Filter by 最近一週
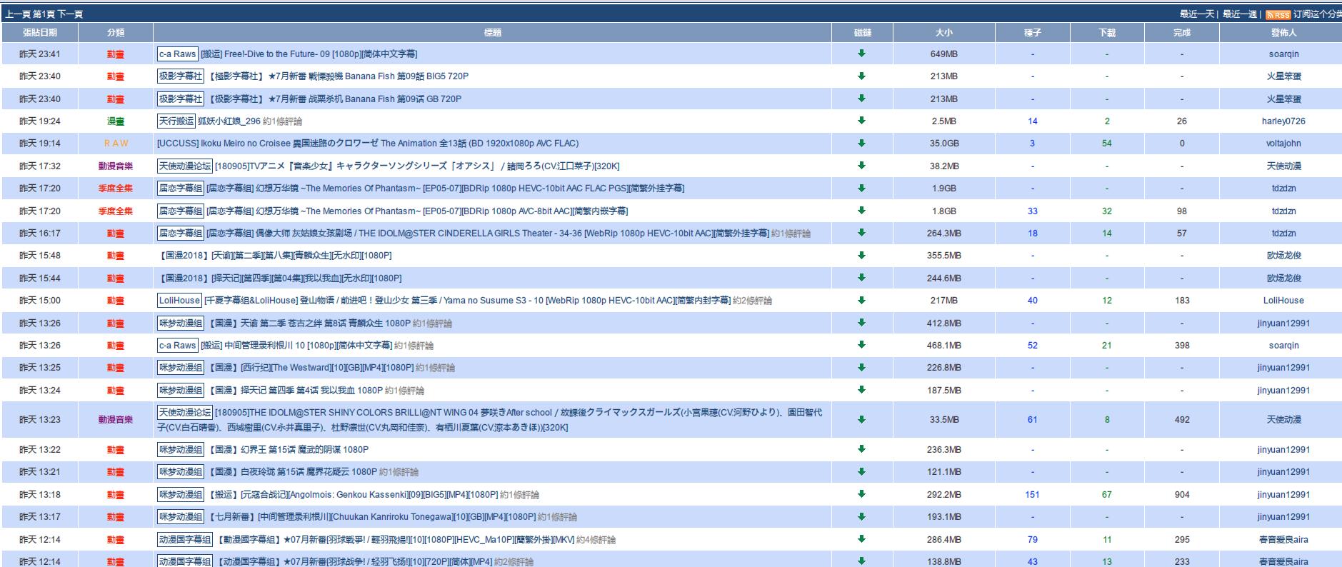 coord(1239,14)
